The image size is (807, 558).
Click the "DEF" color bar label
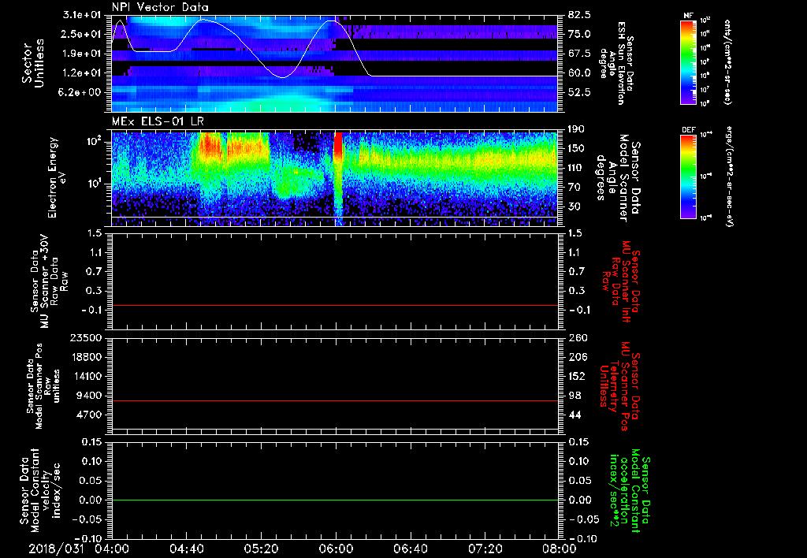click(688, 130)
